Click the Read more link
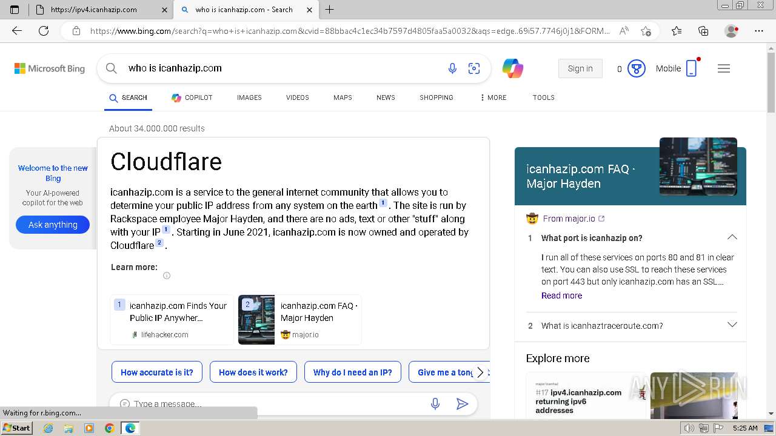The height and width of the screenshot is (436, 776). tap(561, 296)
